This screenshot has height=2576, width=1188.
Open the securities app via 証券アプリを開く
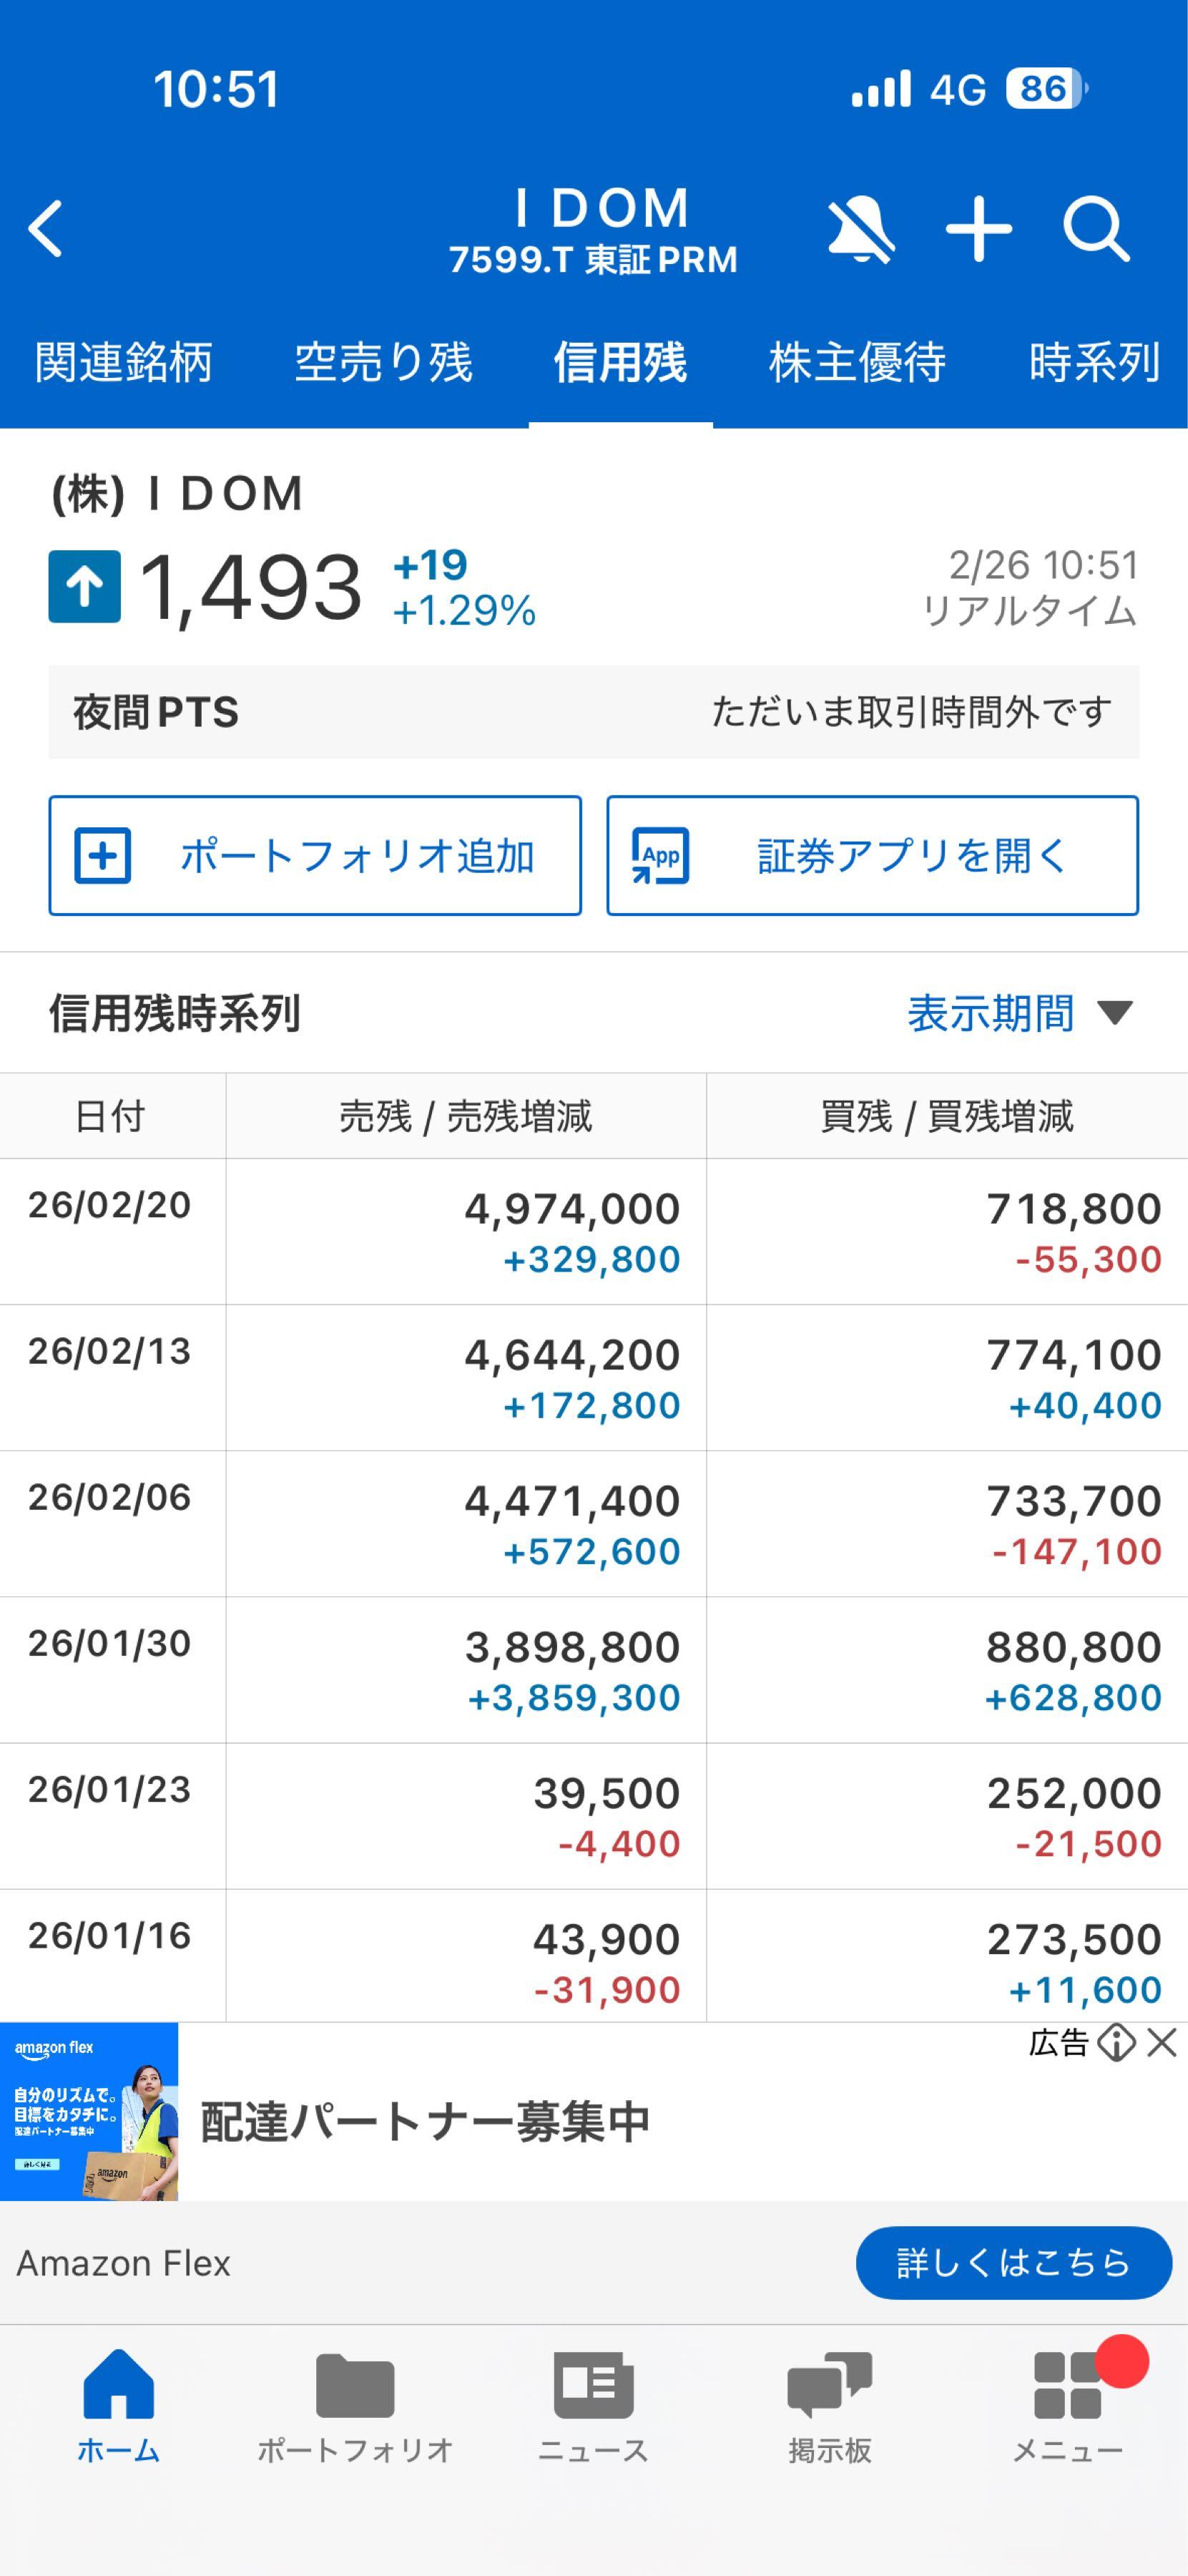(874, 856)
